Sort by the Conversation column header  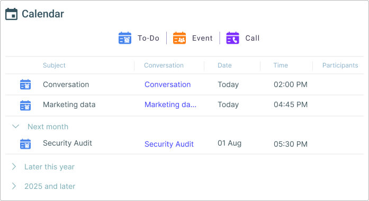coord(164,65)
